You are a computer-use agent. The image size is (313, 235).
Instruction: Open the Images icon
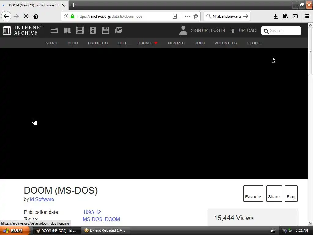[x=119, y=30]
